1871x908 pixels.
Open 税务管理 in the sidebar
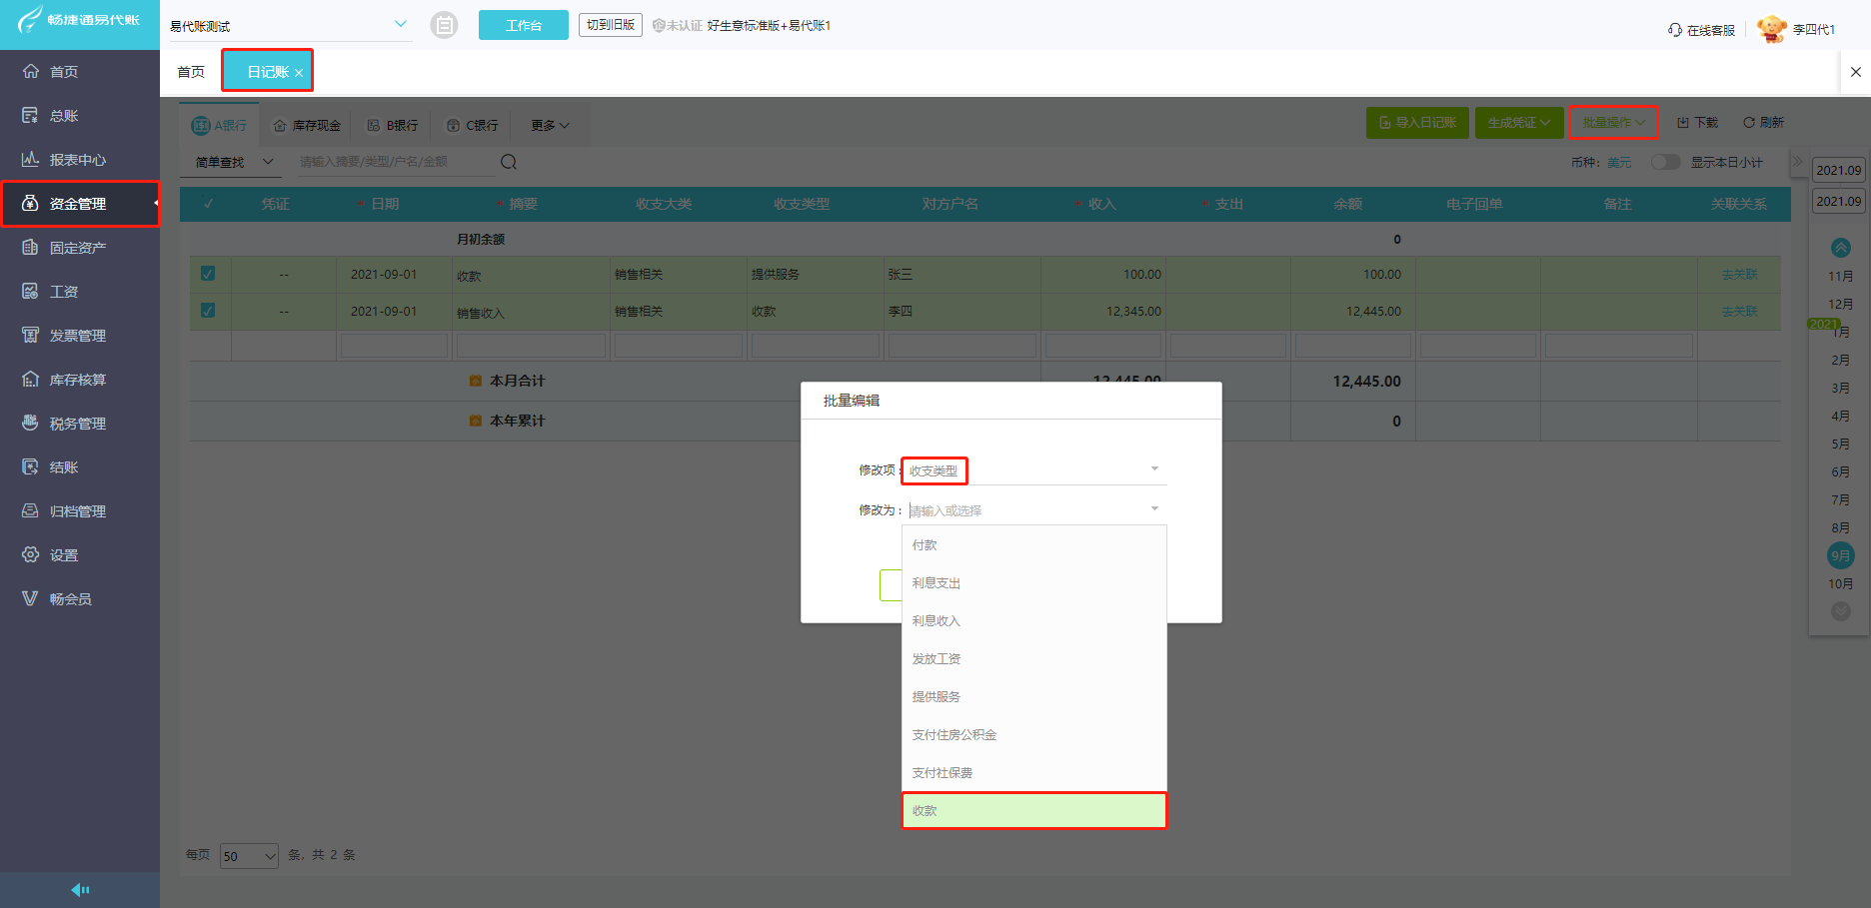coord(80,424)
